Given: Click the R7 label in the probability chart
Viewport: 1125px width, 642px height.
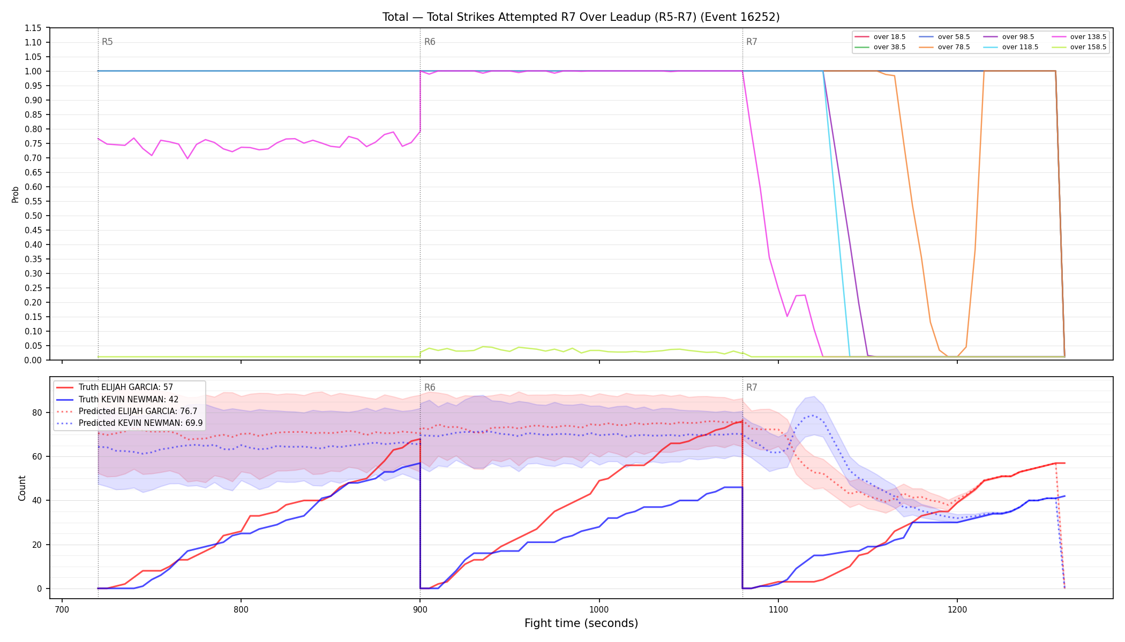Looking at the screenshot, I should pos(752,42).
